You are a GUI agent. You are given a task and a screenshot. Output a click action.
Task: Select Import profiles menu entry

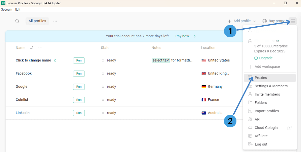tap(270, 111)
